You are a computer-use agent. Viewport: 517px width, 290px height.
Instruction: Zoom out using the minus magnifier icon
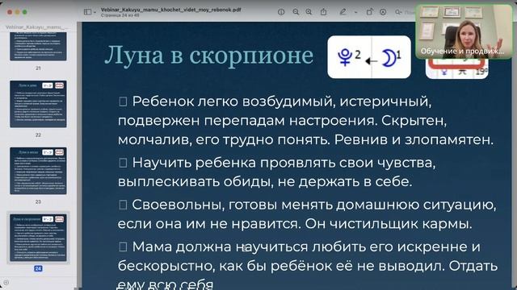click(296, 12)
